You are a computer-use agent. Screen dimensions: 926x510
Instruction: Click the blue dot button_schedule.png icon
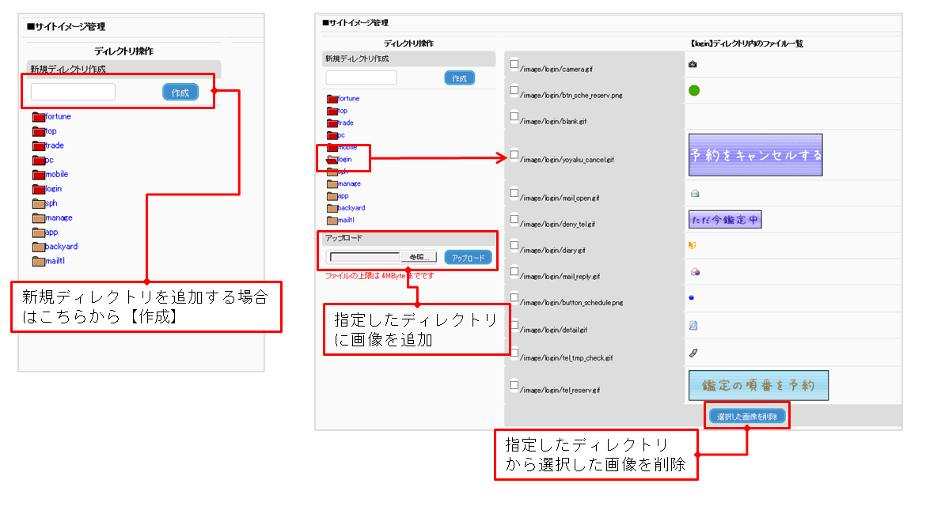[x=693, y=298]
